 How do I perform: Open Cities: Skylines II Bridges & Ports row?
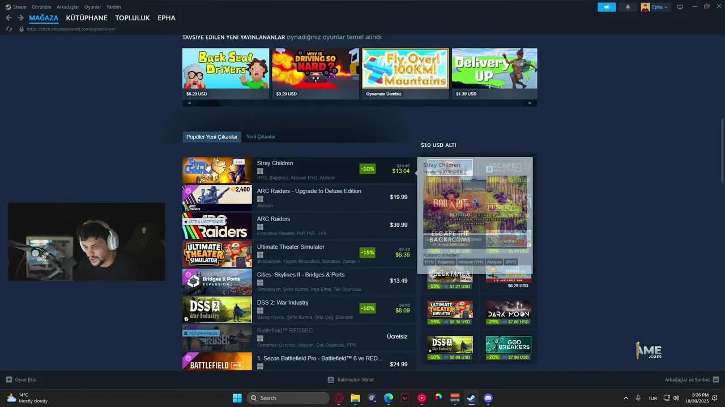coord(298,282)
